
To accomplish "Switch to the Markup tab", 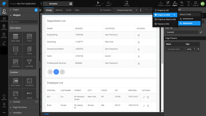I will point(59,10).
